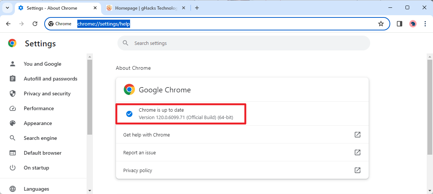The image size is (433, 194).
Task: Click the sidebar scrollbar thumb
Action: click(x=90, y=97)
